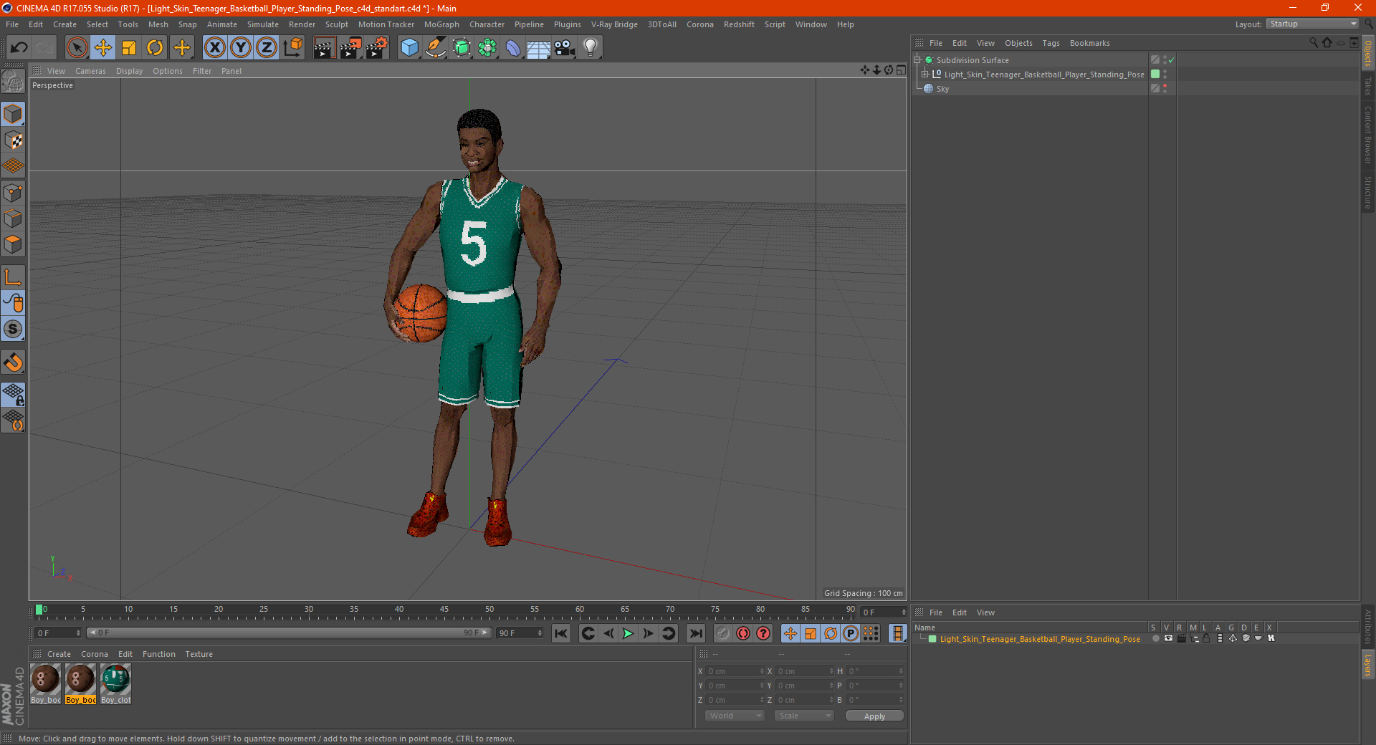Switch to Points mode
Image resolution: width=1376 pixels, height=745 pixels.
(13, 193)
